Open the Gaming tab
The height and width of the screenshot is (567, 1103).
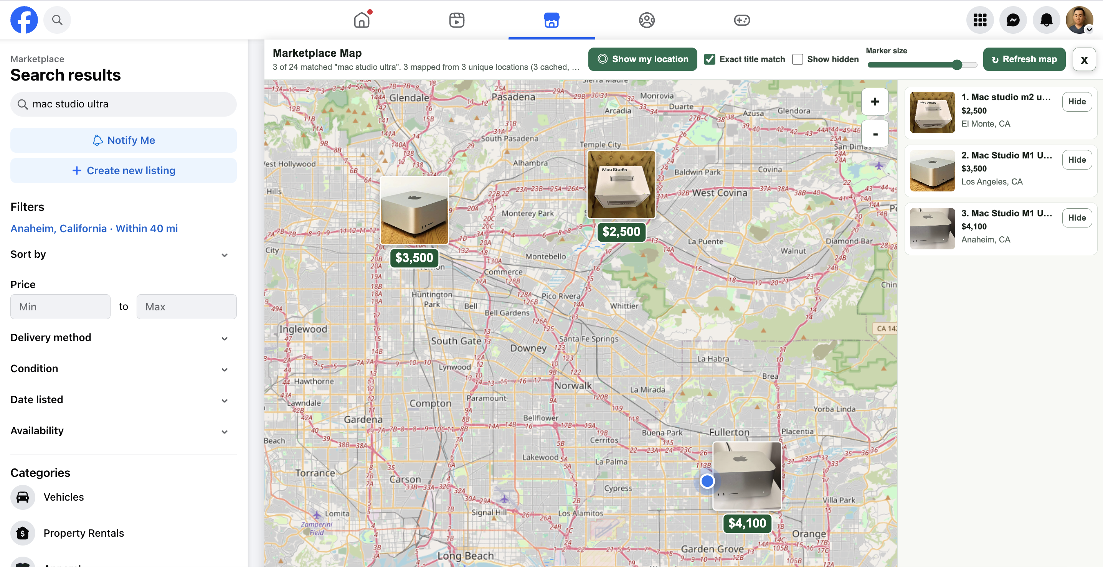click(x=741, y=20)
